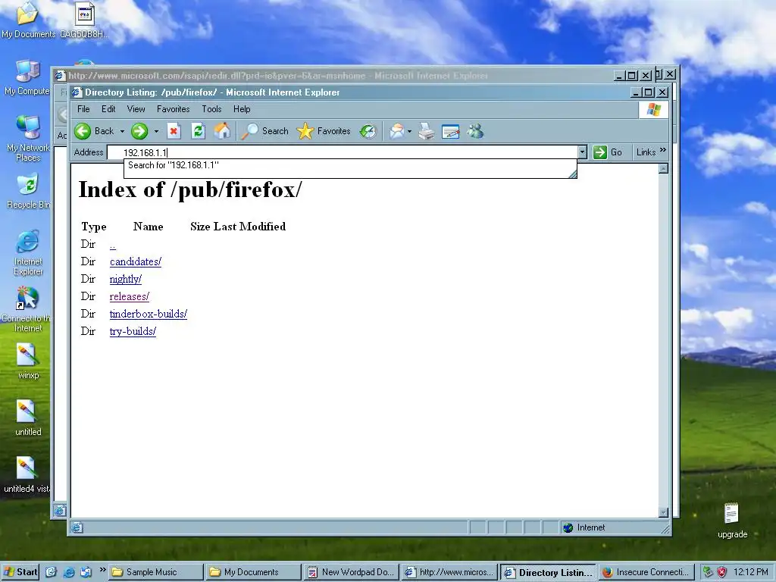The height and width of the screenshot is (582, 776).
Task: Click the green Back arrow button
Action: pyautogui.click(x=83, y=131)
